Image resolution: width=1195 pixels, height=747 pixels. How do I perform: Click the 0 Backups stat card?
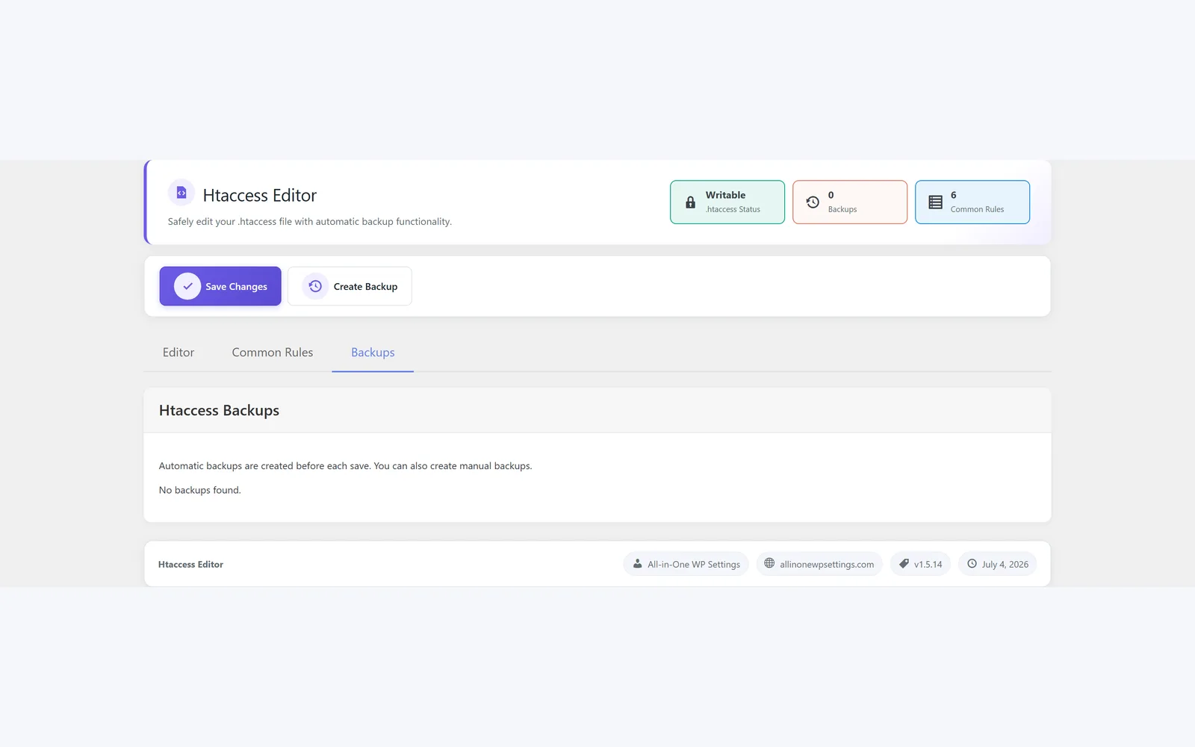pyautogui.click(x=850, y=202)
